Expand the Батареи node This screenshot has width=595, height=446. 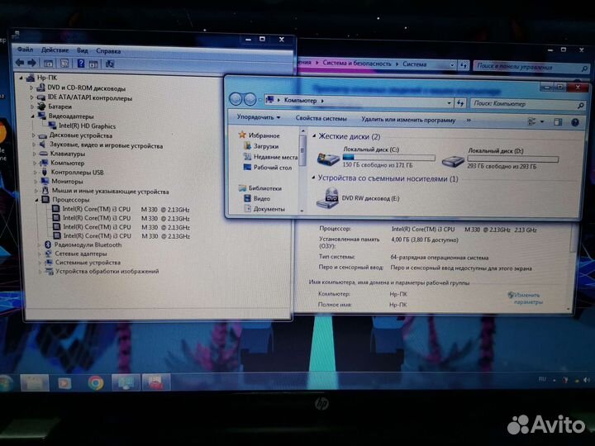pos(32,107)
